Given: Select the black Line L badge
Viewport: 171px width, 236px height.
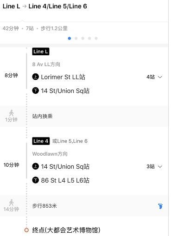Looking at the screenshot, I should tap(41, 52).
